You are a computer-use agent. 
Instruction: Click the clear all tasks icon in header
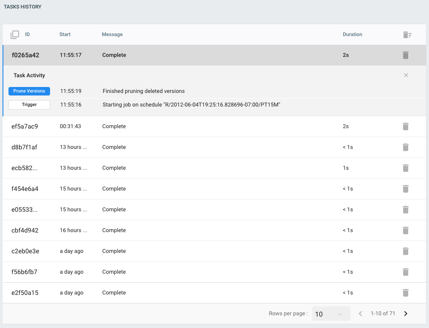pyautogui.click(x=407, y=35)
